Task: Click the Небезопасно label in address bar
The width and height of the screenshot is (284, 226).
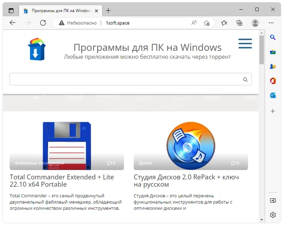Action: 82,23
